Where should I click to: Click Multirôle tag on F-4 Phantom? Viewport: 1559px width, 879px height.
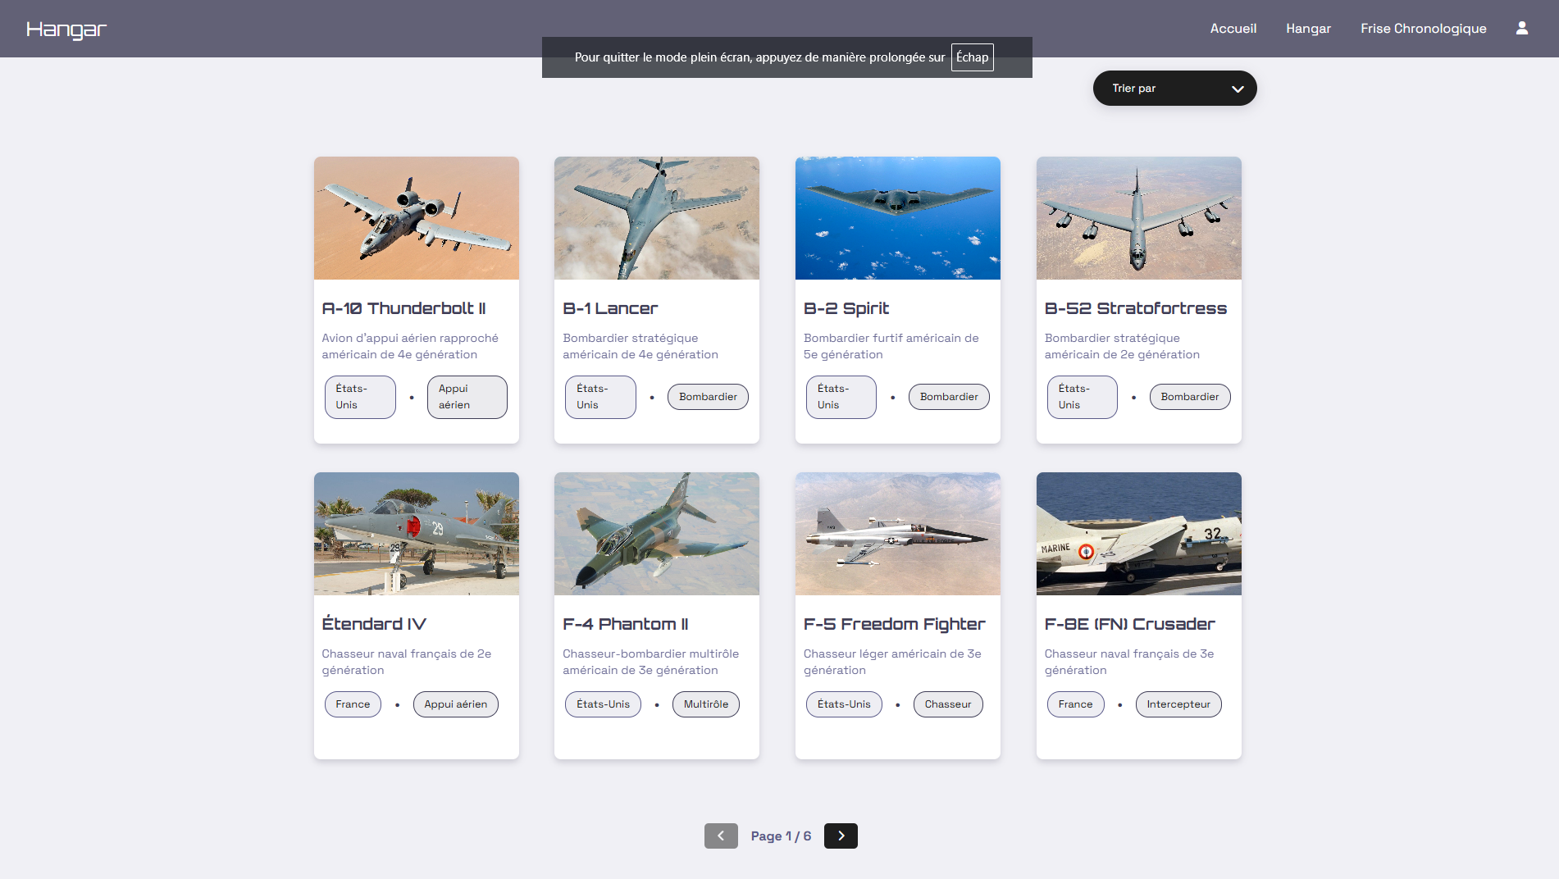click(x=705, y=704)
